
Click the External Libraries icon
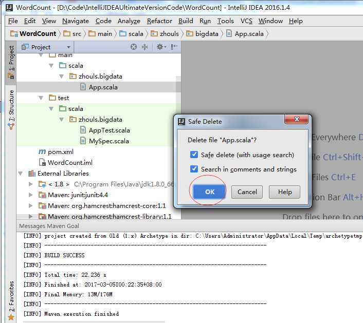coord(32,173)
